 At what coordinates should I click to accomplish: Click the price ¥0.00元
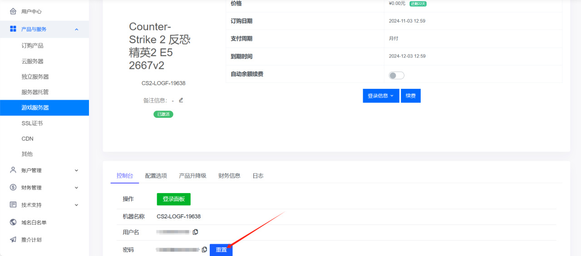pyautogui.click(x=397, y=3)
